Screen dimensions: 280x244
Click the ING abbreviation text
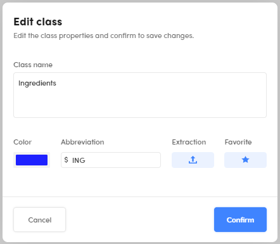[79, 160]
